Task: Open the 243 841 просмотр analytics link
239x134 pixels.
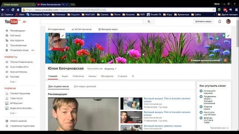Action: coord(81,29)
